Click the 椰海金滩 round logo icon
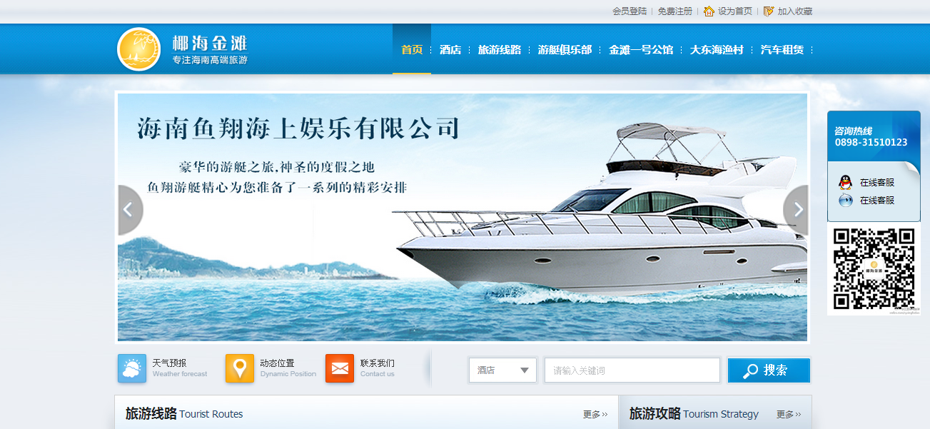The height and width of the screenshot is (429, 930). [138, 49]
